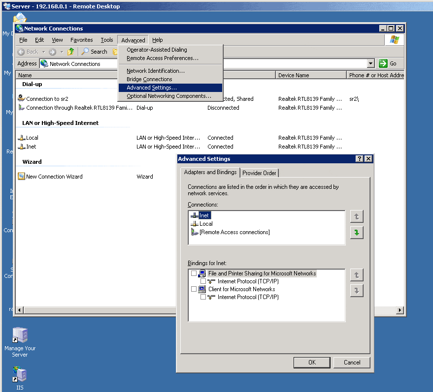Select Connection through Realtek RTL8139 dial-up icon
The width and height of the screenshot is (433, 392).
22,107
